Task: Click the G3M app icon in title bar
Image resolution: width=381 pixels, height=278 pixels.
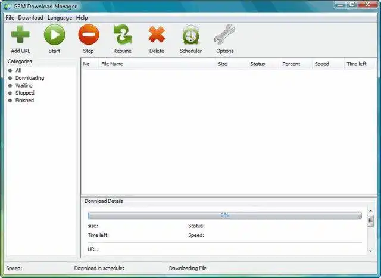Action: tap(7, 6)
